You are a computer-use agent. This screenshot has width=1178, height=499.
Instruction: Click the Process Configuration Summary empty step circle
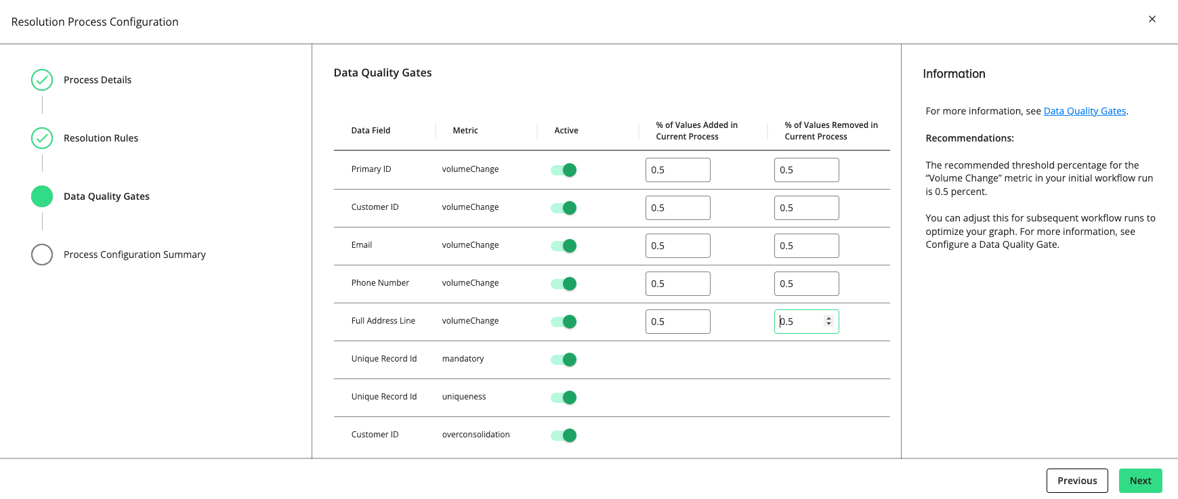point(42,255)
